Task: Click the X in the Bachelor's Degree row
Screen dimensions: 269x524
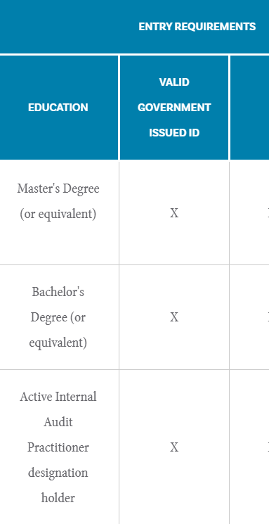Action: coord(174,317)
